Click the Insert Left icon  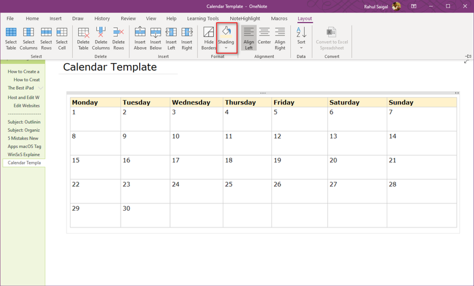pyautogui.click(x=171, y=32)
